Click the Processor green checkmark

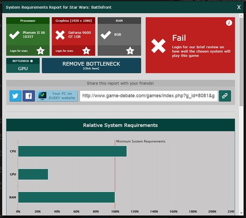(14, 35)
